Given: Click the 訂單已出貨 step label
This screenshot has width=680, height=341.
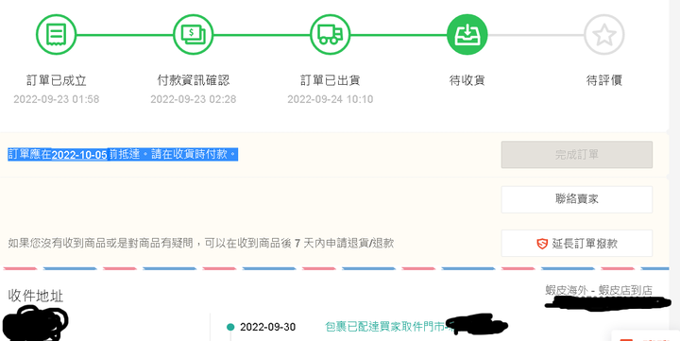Looking at the screenshot, I should tap(330, 80).
